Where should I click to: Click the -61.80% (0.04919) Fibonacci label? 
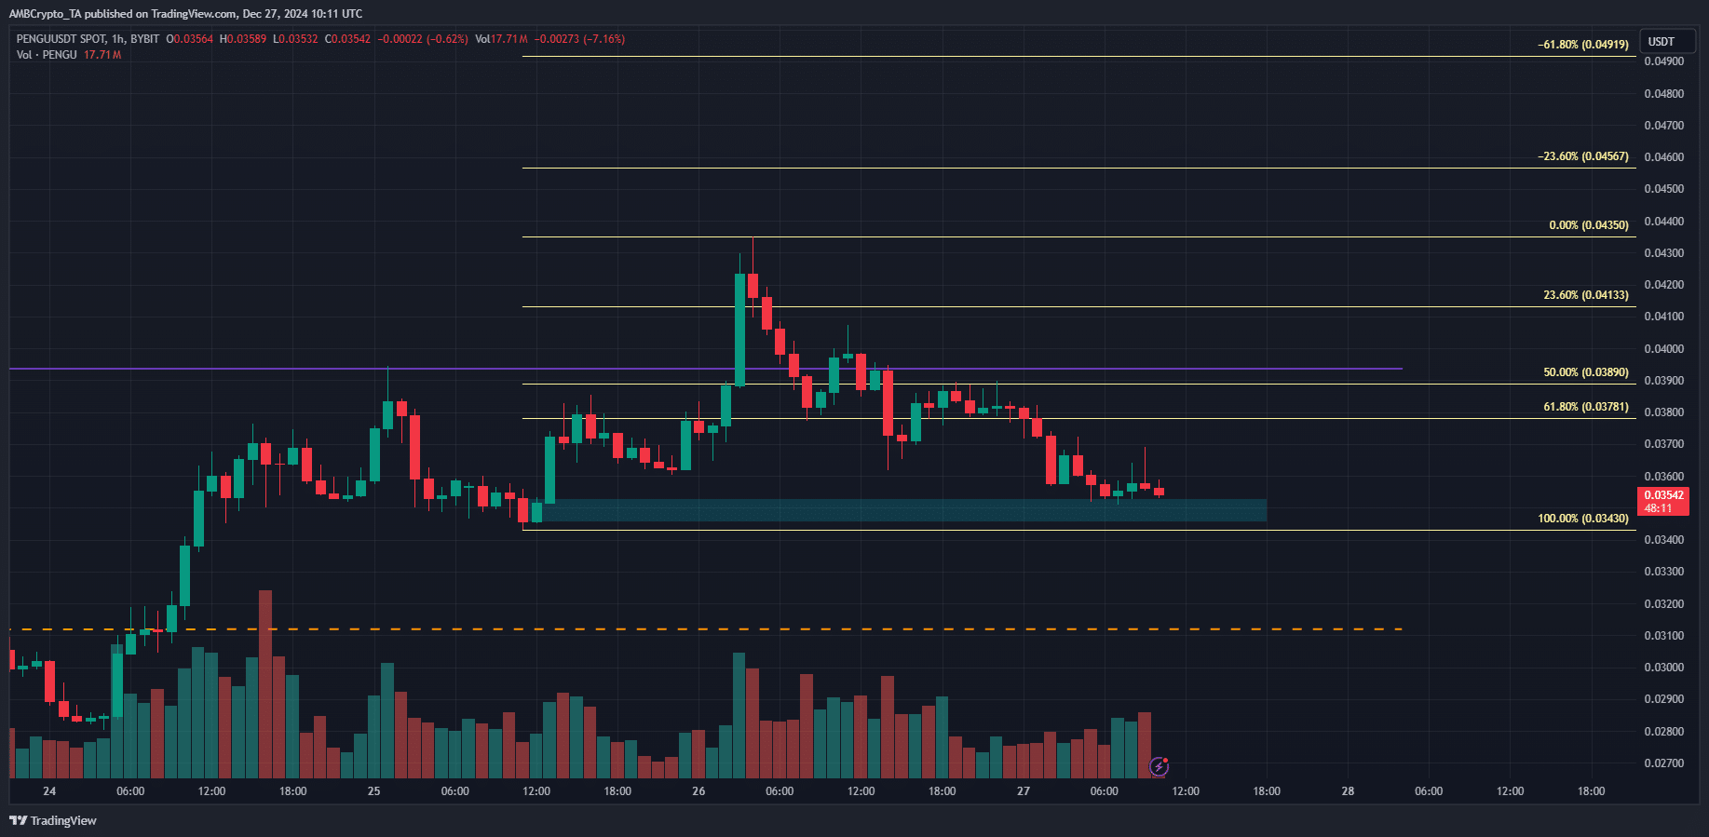pyautogui.click(x=1583, y=45)
